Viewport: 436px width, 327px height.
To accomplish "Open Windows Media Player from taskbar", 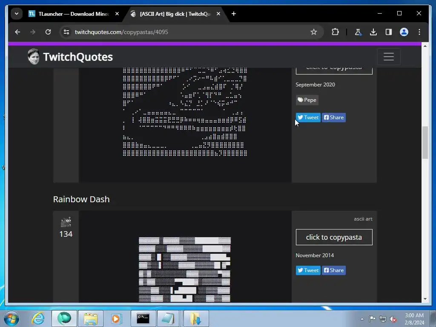I will 116,318.
